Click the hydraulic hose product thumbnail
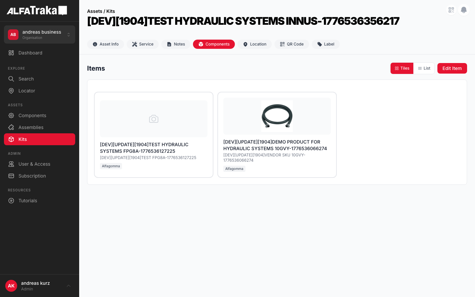The image size is (475, 297). coord(277,116)
